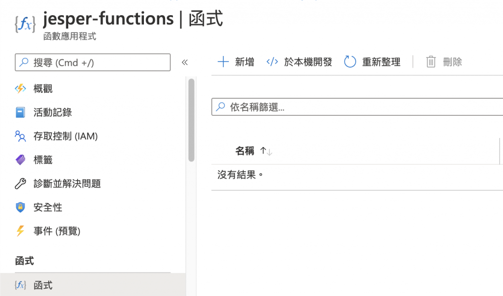The image size is (503, 296).
Task: Click the people icon beside 存取控制 (IAM)
Action: pos(20,136)
